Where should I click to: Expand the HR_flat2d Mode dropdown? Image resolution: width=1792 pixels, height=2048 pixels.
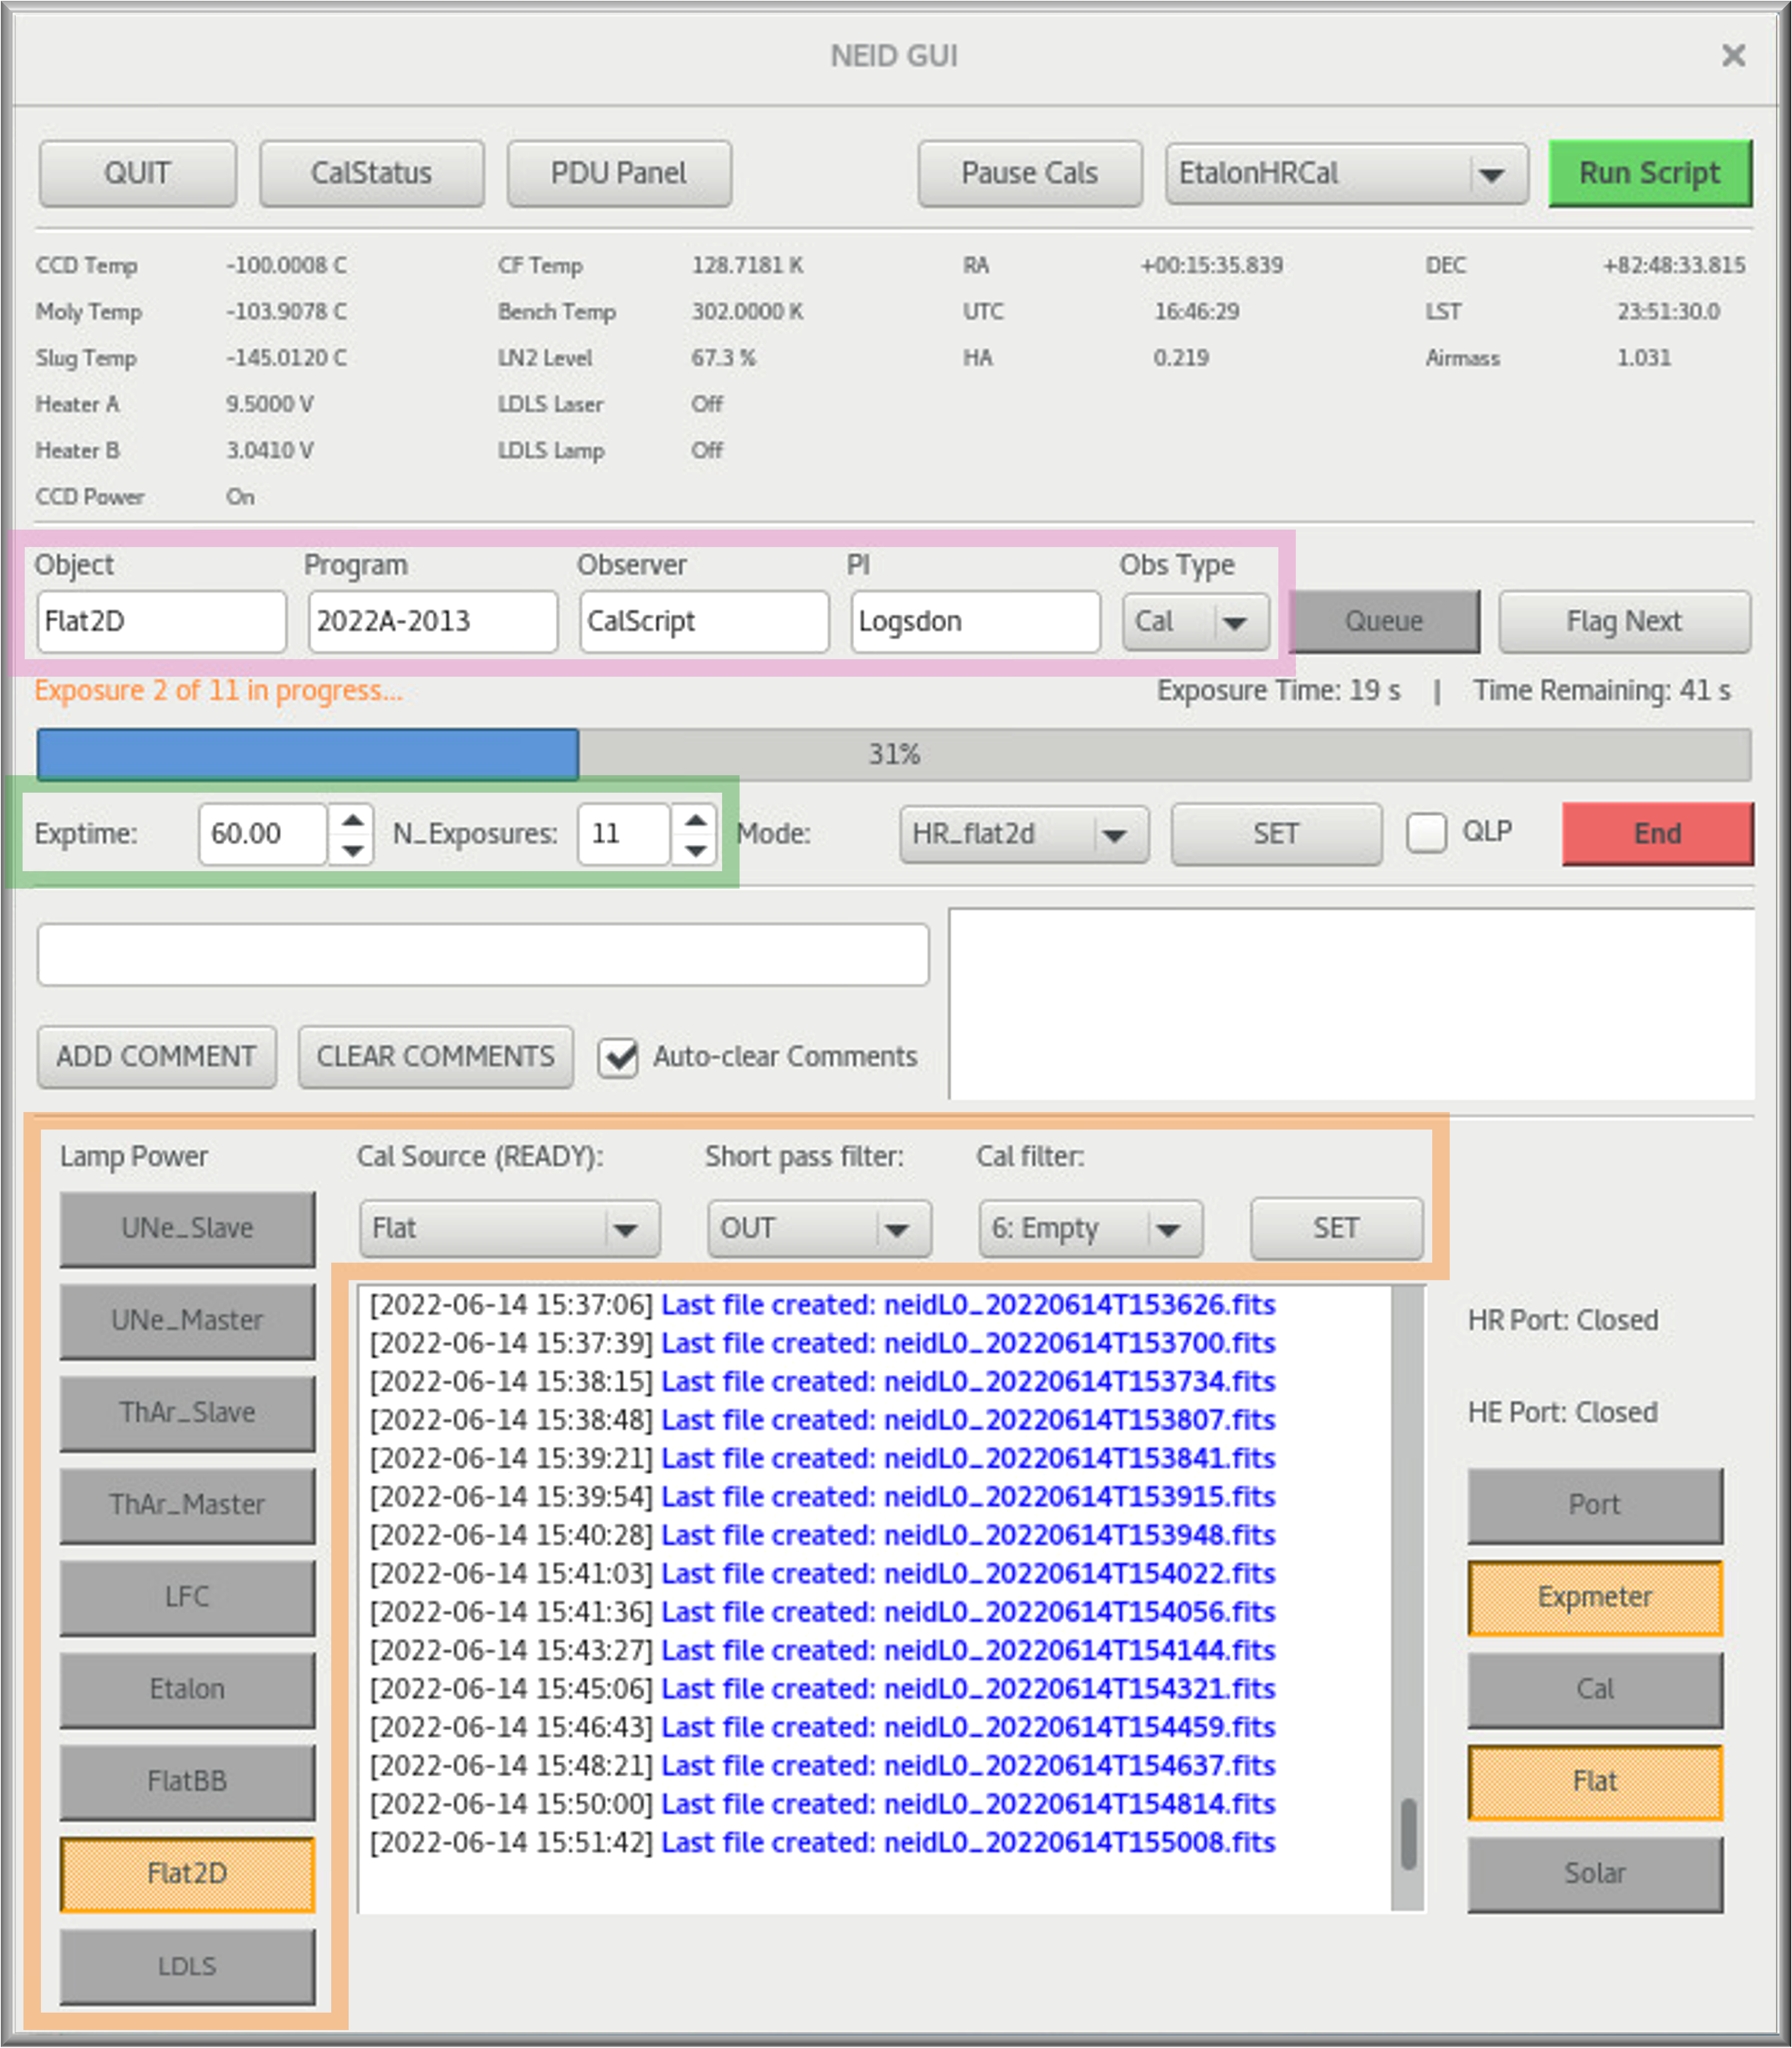point(1023,834)
